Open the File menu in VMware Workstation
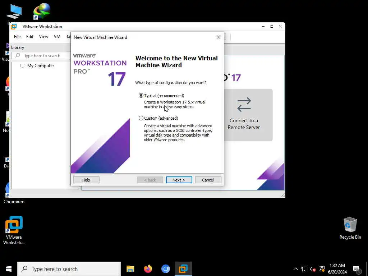 pos(17,37)
